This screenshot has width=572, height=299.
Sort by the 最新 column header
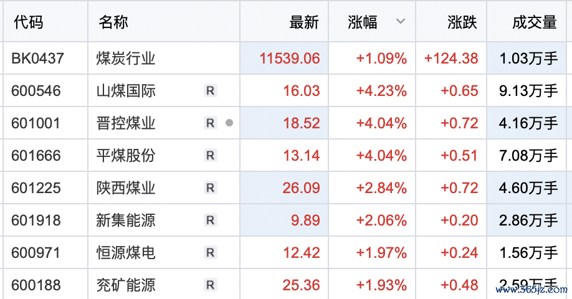point(304,22)
